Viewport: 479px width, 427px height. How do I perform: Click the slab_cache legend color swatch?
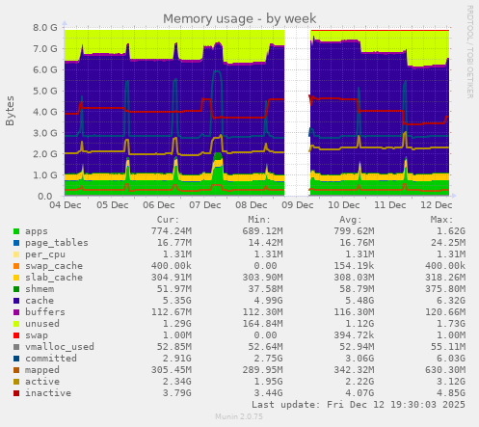(16, 278)
